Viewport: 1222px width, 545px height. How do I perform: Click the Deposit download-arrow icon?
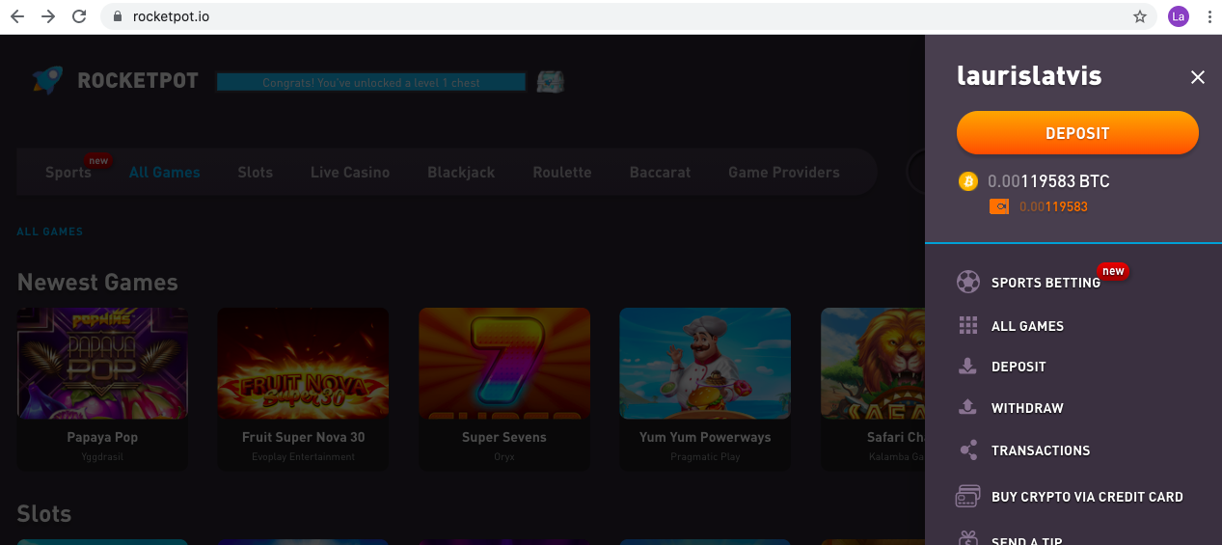(x=968, y=367)
